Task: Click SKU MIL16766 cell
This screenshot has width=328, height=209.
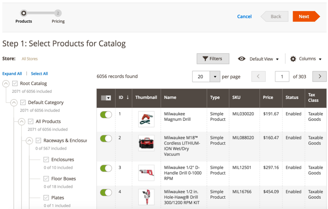Action: tap(242, 191)
